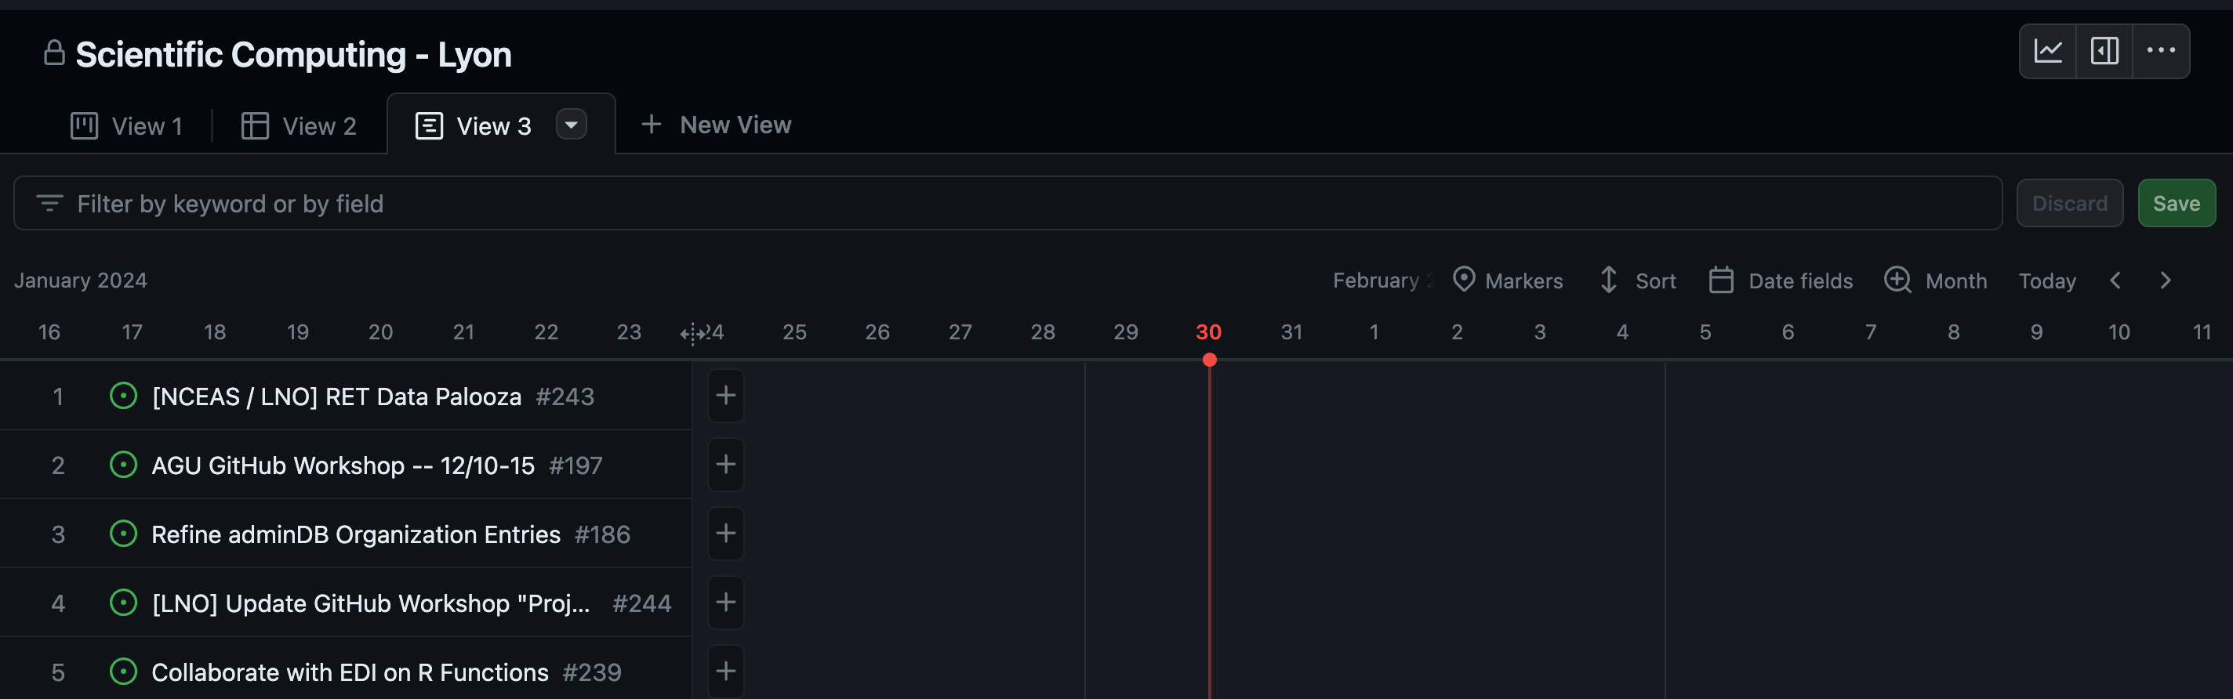The image size is (2233, 699).
Task: Click the lock icon beside project title
Action: pos(55,53)
